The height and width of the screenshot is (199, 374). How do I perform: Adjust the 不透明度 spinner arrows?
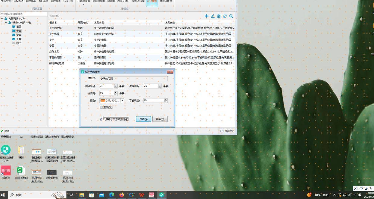[x=166, y=100]
